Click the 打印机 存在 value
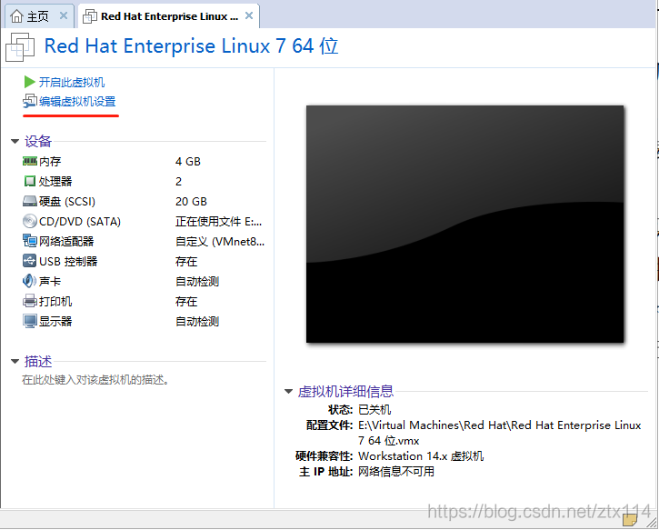Image resolution: width=659 pixels, height=530 pixels. click(x=186, y=301)
